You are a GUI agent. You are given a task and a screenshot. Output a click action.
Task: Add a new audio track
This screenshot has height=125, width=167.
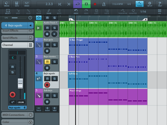tap(47, 109)
